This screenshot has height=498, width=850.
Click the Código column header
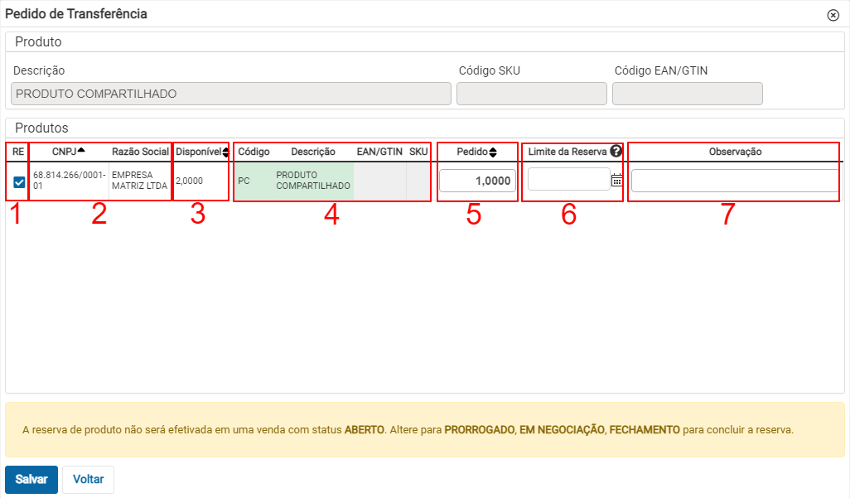(x=254, y=152)
